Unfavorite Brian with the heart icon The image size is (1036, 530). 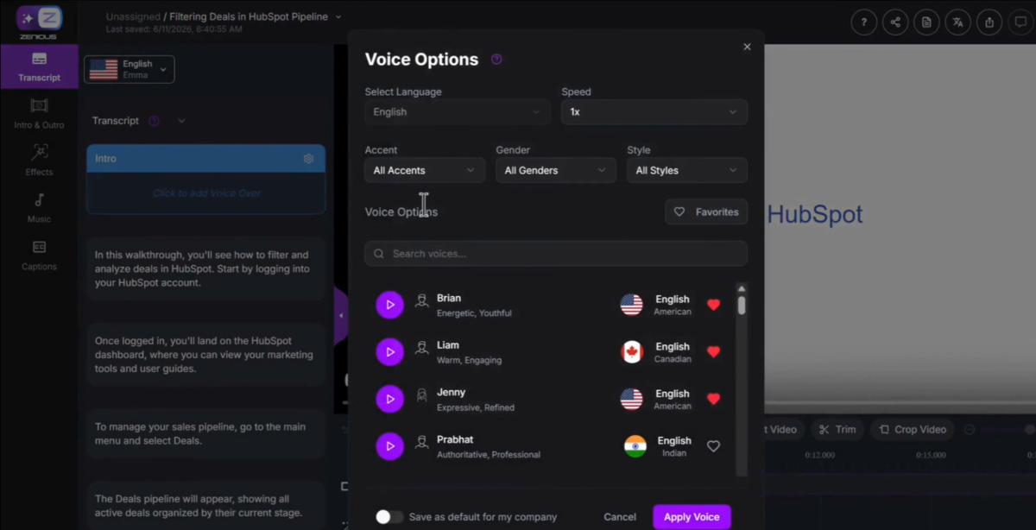tap(713, 305)
